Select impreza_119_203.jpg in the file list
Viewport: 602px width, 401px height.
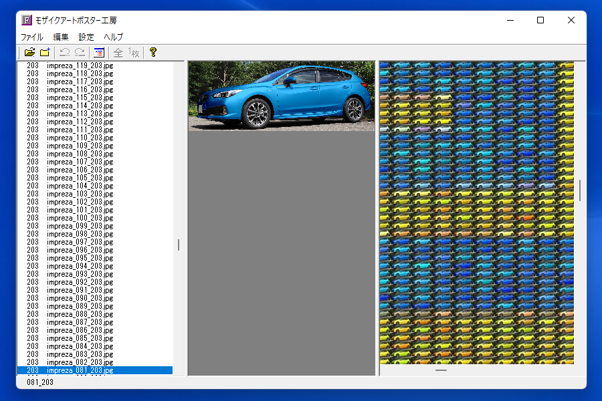coord(95,65)
